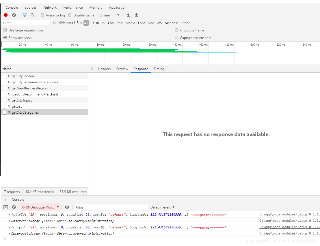The image size is (320, 246).
Task: Expand first ObservableArray log entry
Action: tap(9, 221)
